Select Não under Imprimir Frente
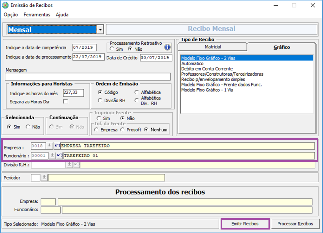The width and height of the screenshot is (323, 233). [122, 118]
